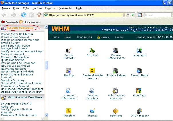Open the Histórico menu
The width and height of the screenshot is (173, 121).
click(37, 8)
